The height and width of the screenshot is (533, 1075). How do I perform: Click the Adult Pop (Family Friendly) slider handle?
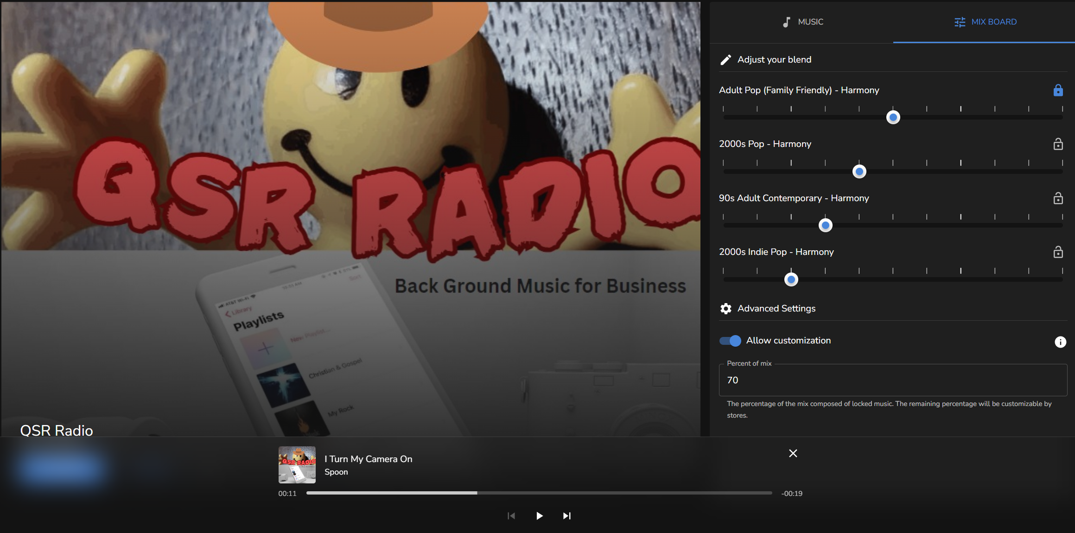pos(893,117)
